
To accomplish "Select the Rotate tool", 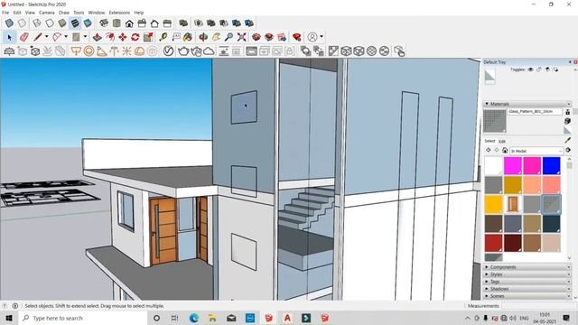I will coord(135,37).
